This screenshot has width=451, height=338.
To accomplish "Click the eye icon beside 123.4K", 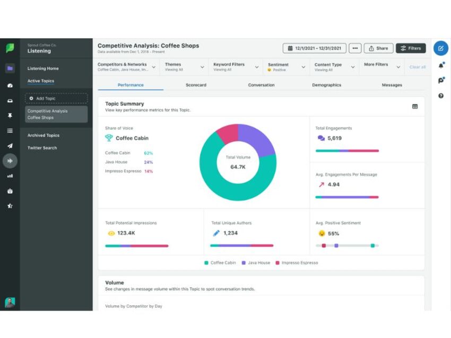I will (111, 233).
